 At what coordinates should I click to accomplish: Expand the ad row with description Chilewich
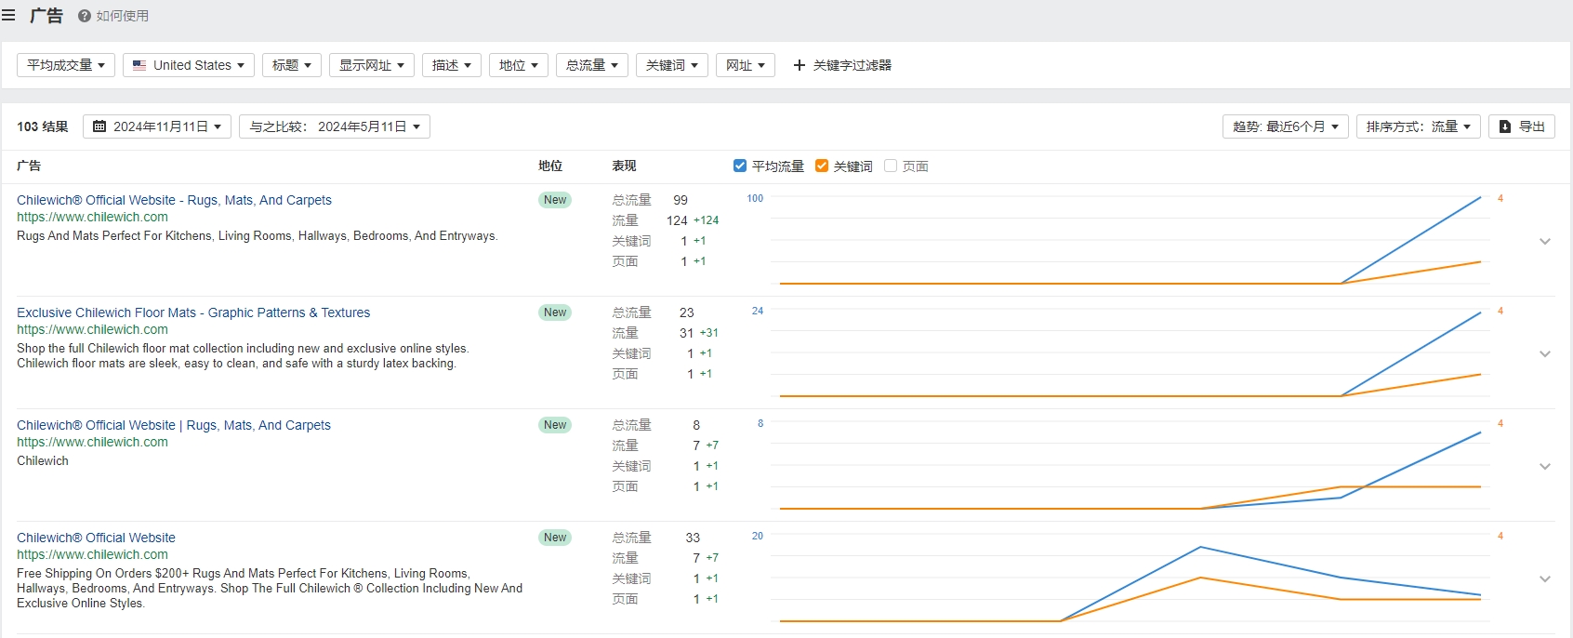pos(1545,466)
